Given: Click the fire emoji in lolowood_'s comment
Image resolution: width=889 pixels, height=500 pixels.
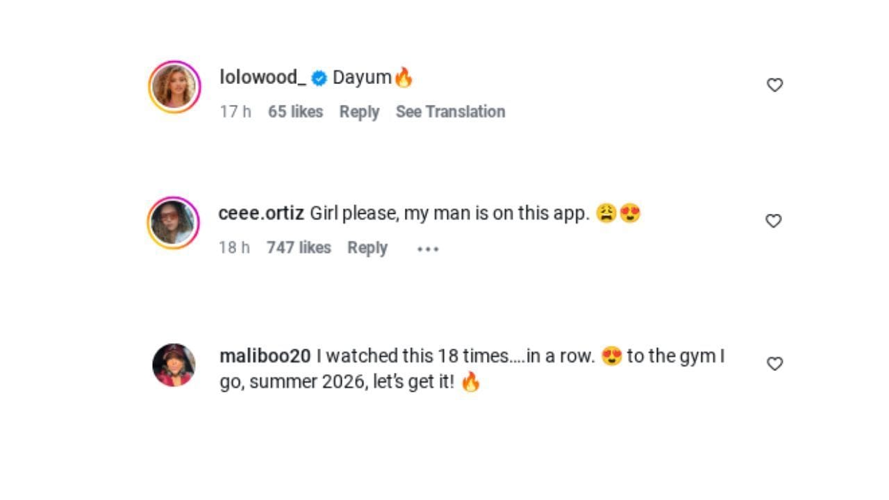Looking at the screenshot, I should coord(404,77).
